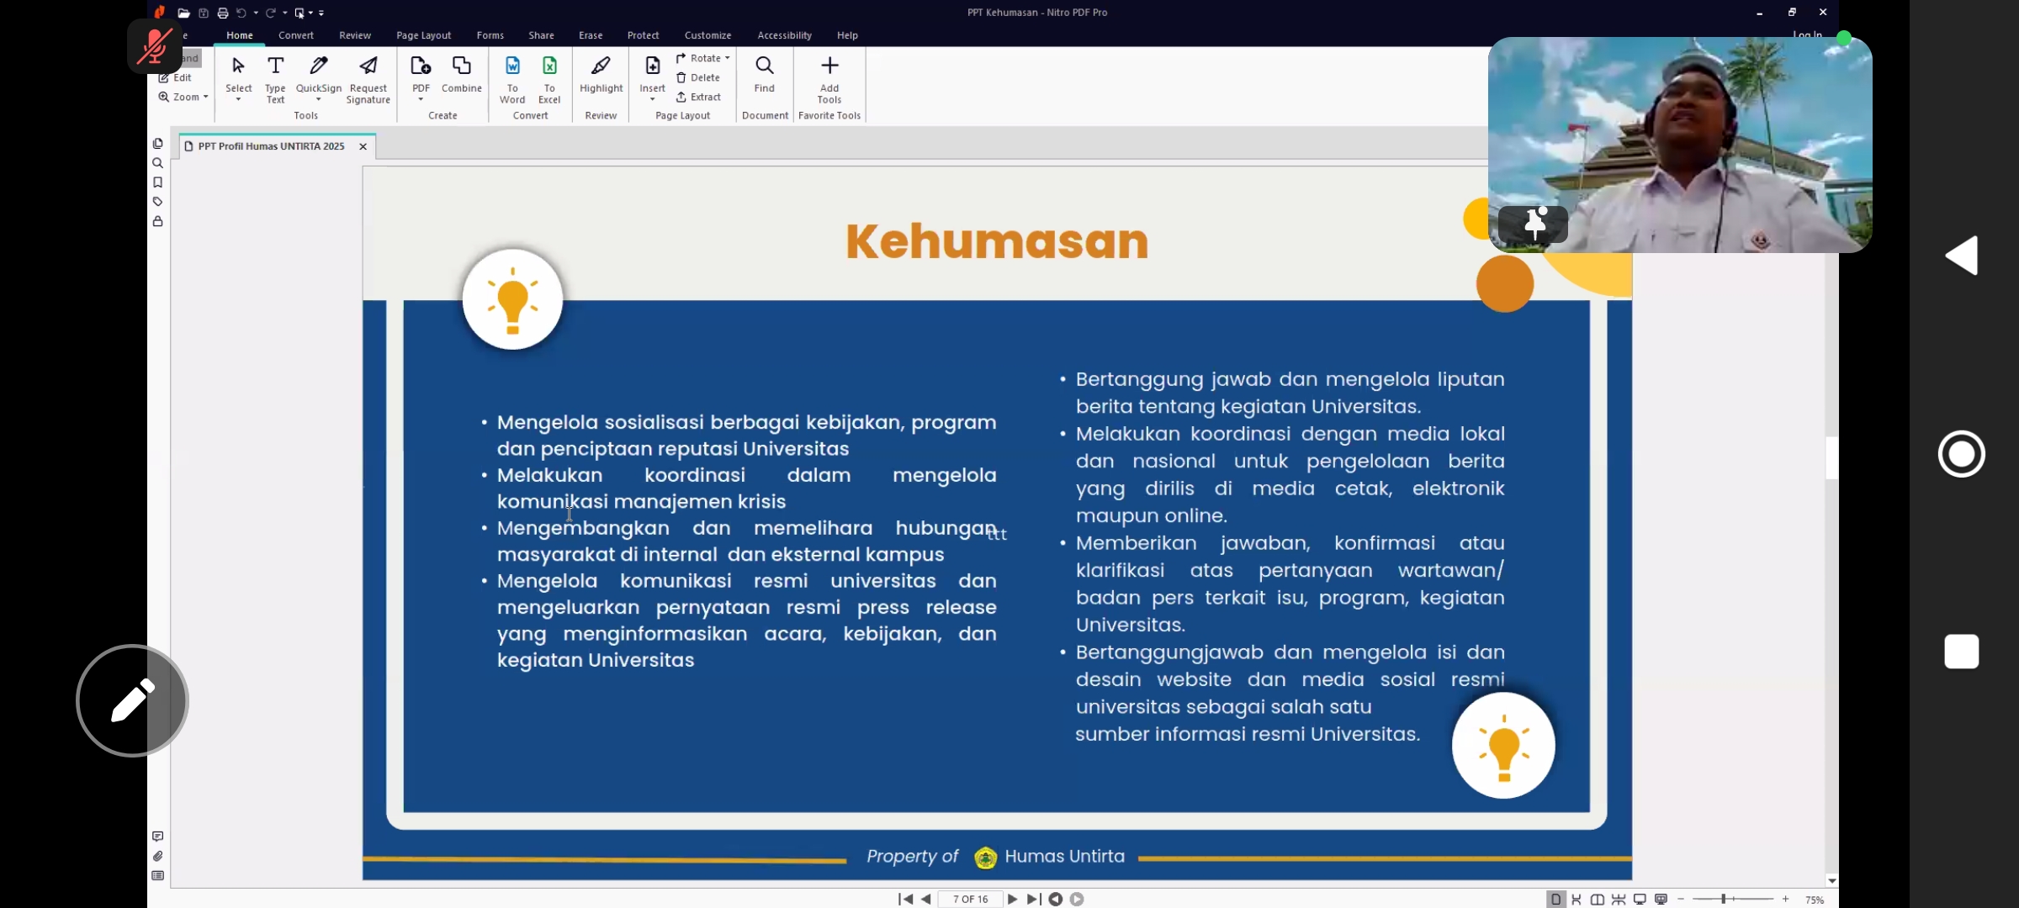The width and height of the screenshot is (2019, 908).
Task: Open file using folder icon in quick access
Action: (183, 13)
